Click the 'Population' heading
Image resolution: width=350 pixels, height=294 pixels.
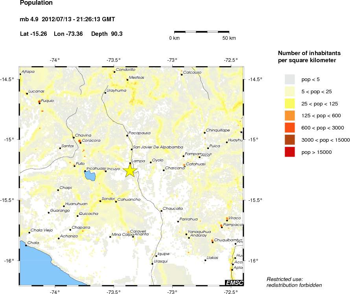[36, 3]
